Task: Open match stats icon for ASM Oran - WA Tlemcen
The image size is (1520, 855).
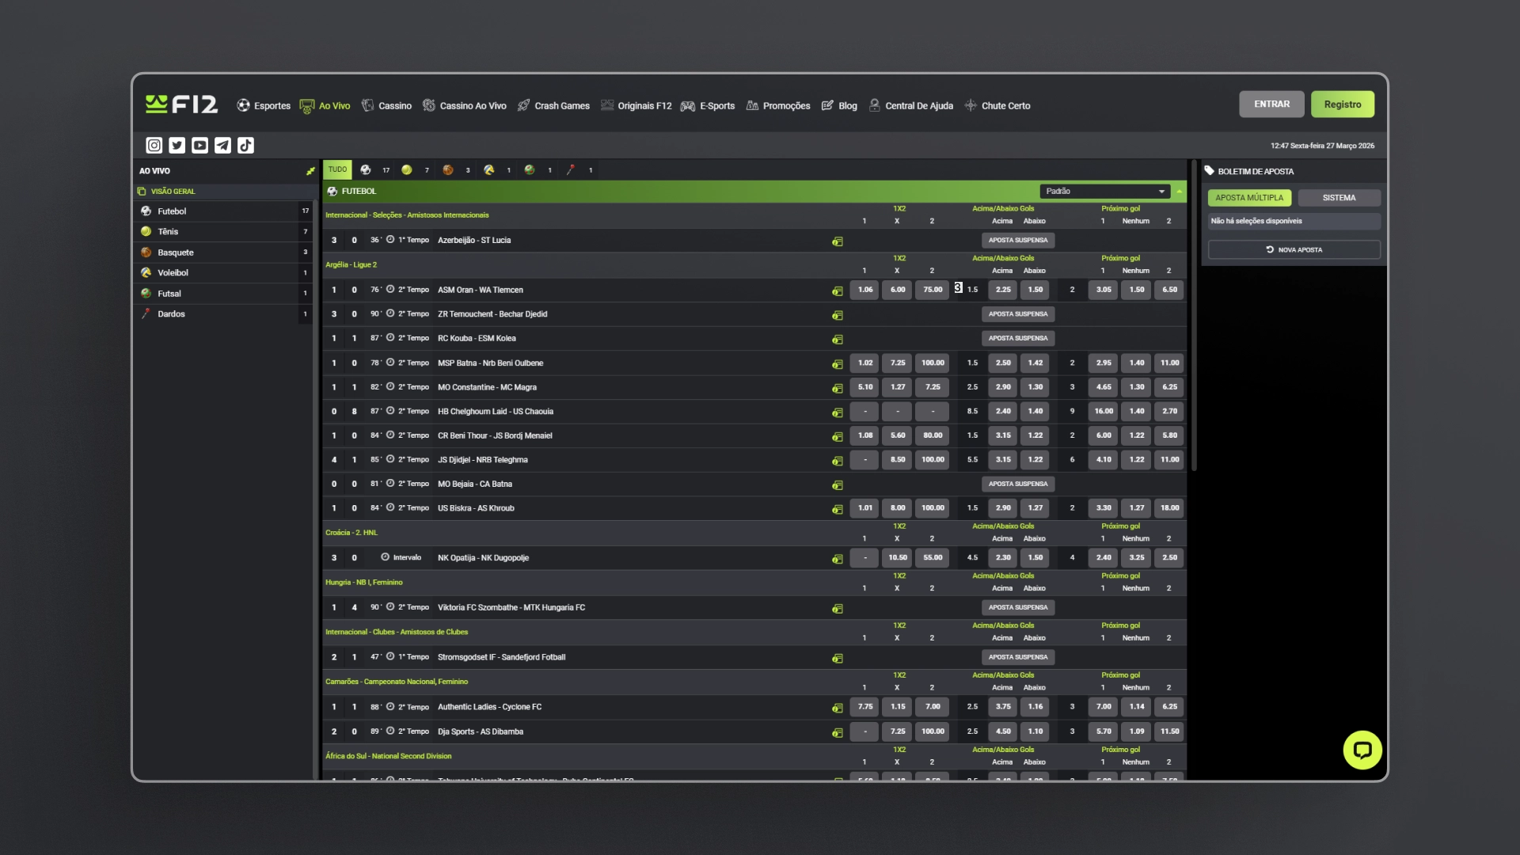Action: (x=838, y=291)
